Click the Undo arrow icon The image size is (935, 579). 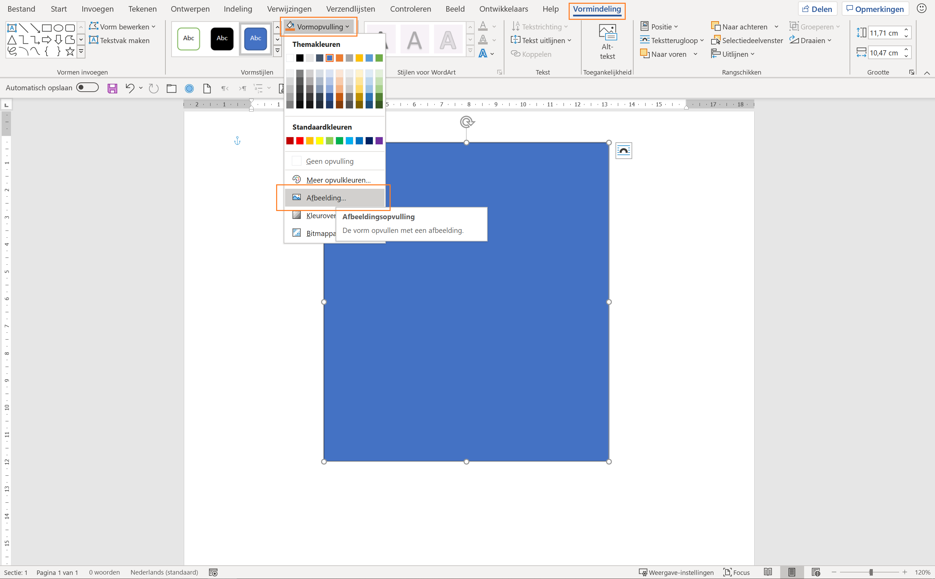[x=130, y=89]
